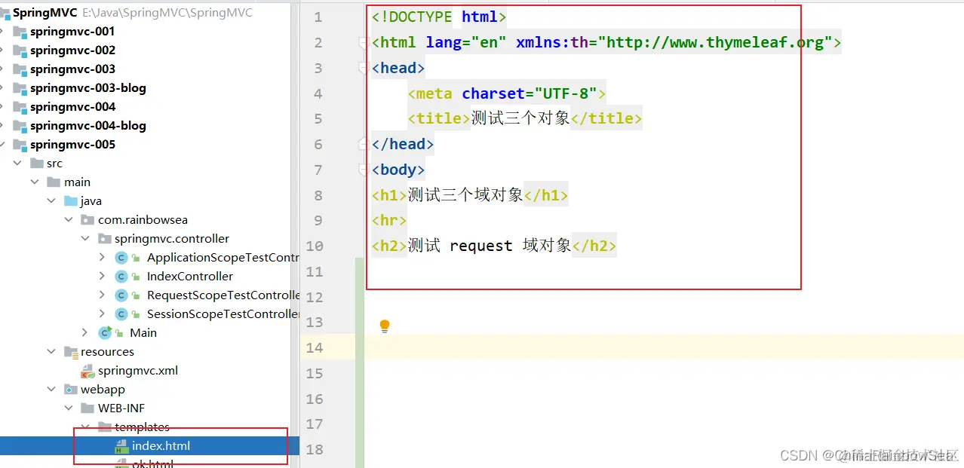964x468 pixels.
Task: Select the springmvc-004-blog module
Action: click(88, 126)
